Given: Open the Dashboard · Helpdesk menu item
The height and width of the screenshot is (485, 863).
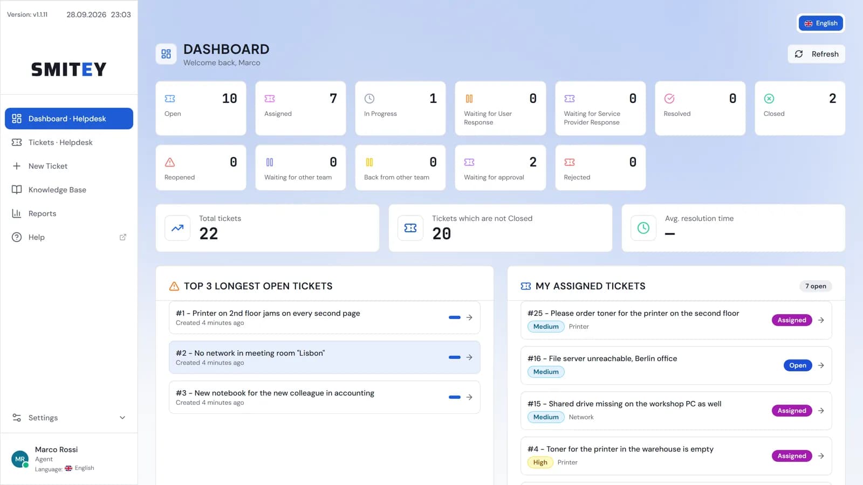Looking at the screenshot, I should click(x=69, y=119).
